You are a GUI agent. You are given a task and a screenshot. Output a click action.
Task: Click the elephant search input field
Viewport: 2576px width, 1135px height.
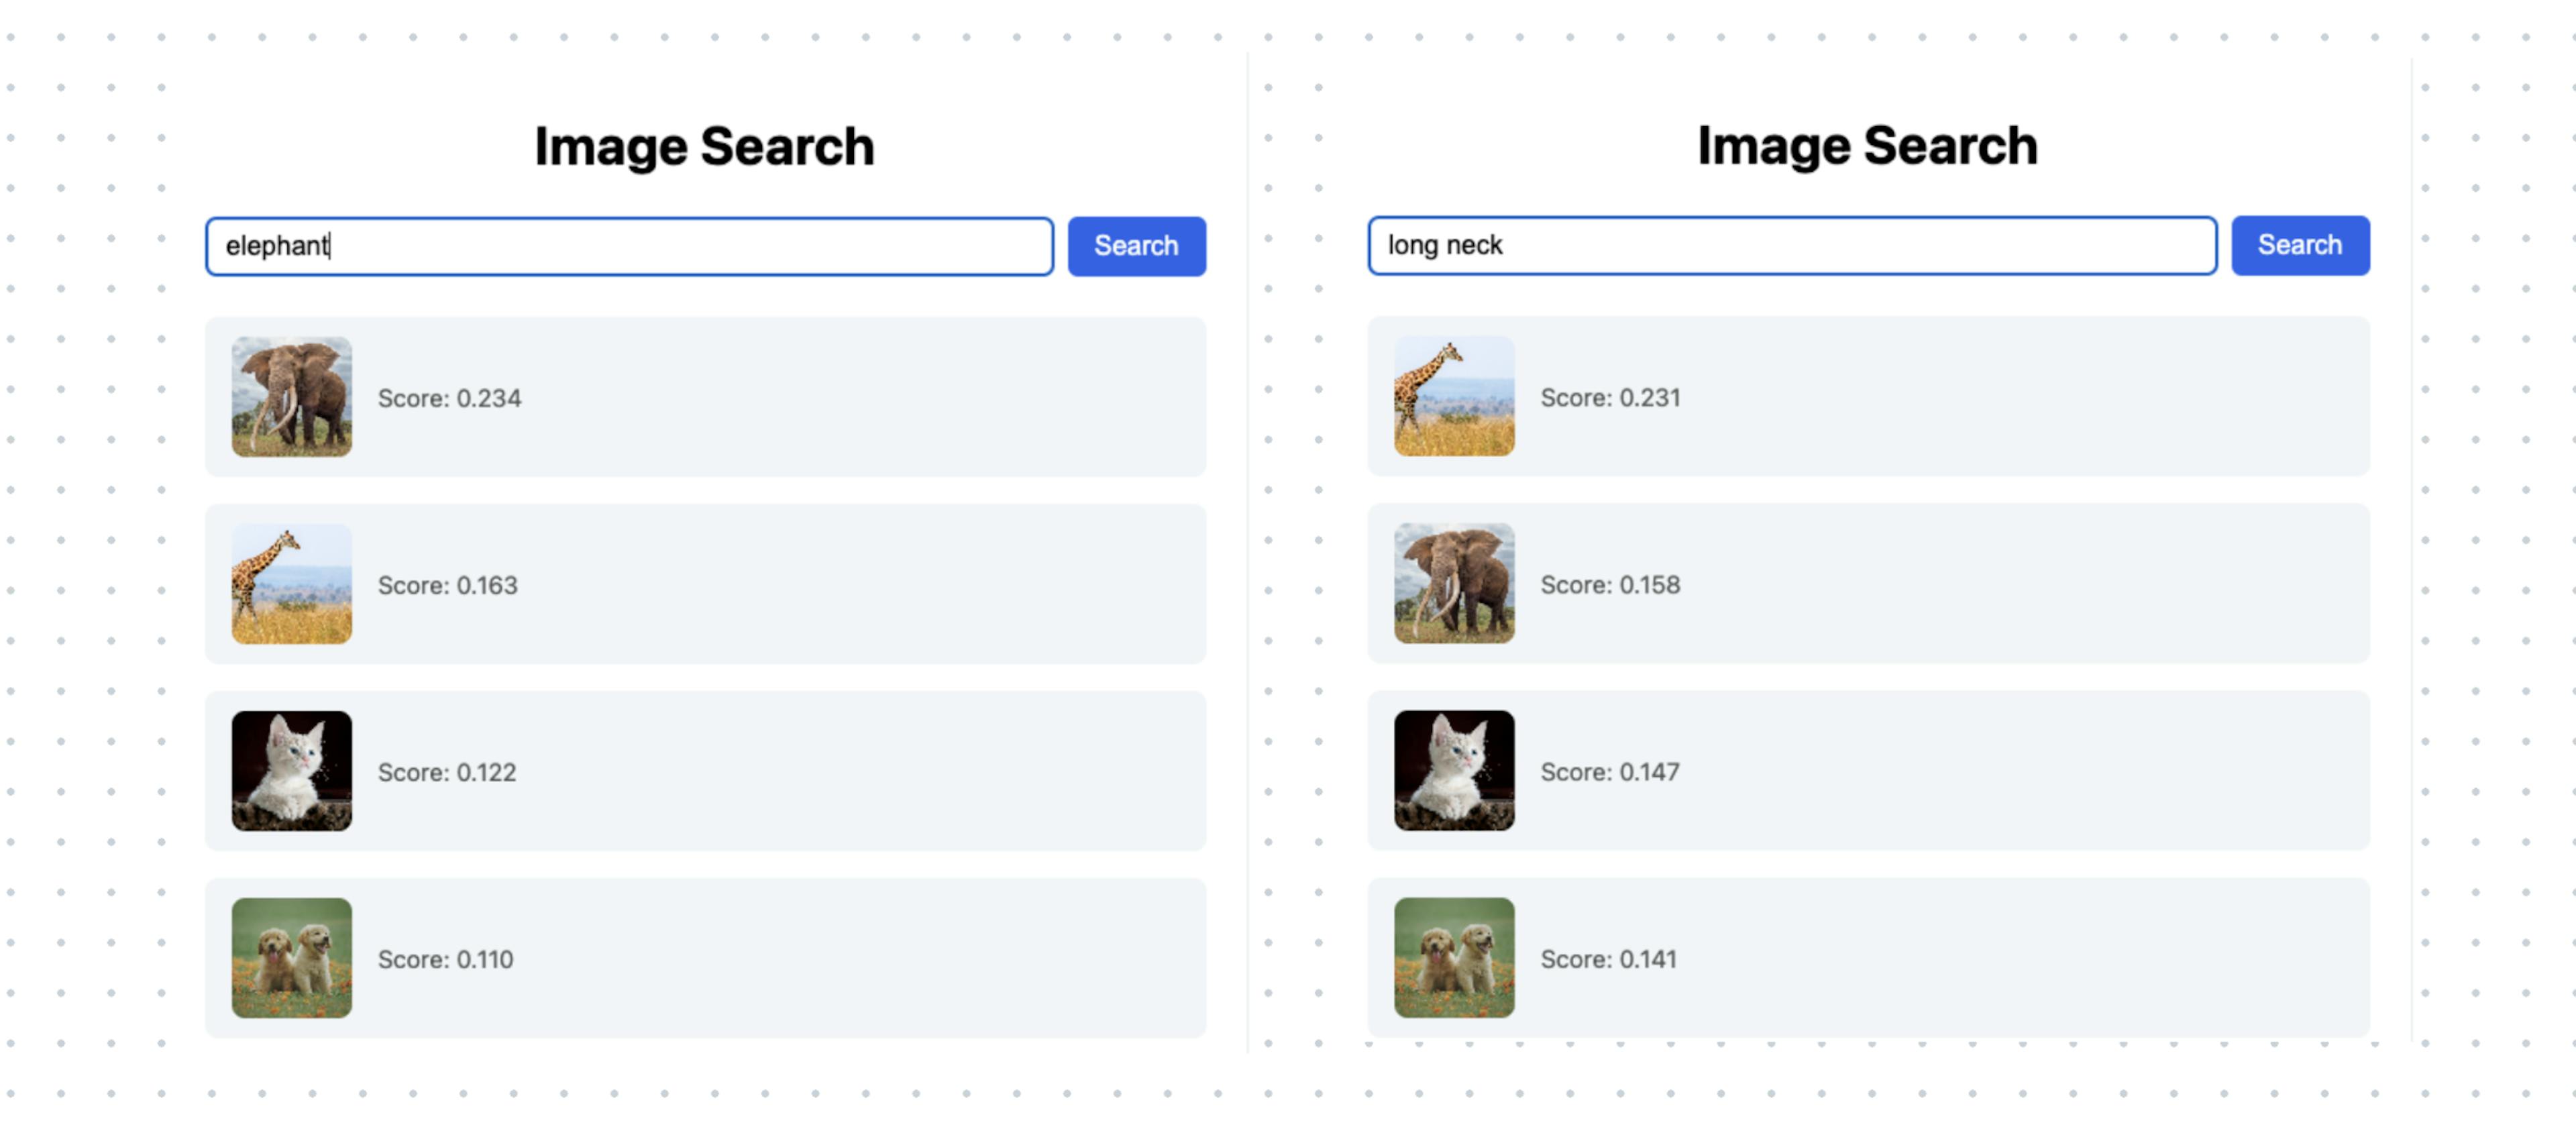click(628, 246)
